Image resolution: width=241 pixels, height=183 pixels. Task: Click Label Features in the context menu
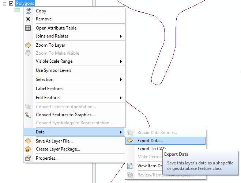(49, 89)
